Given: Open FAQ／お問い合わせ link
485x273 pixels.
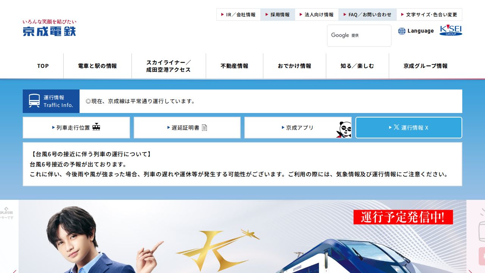Looking at the screenshot, I should click(368, 14).
